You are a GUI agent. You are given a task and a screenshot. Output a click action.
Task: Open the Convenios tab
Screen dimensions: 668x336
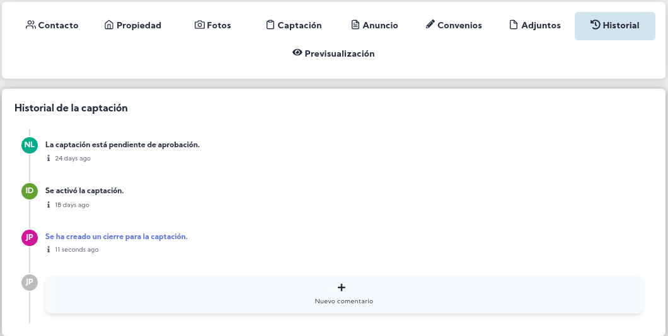click(454, 26)
